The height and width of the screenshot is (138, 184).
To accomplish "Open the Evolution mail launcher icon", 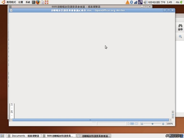I will (42, 2).
